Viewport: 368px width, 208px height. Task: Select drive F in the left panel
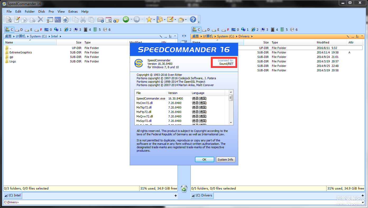click(x=38, y=30)
